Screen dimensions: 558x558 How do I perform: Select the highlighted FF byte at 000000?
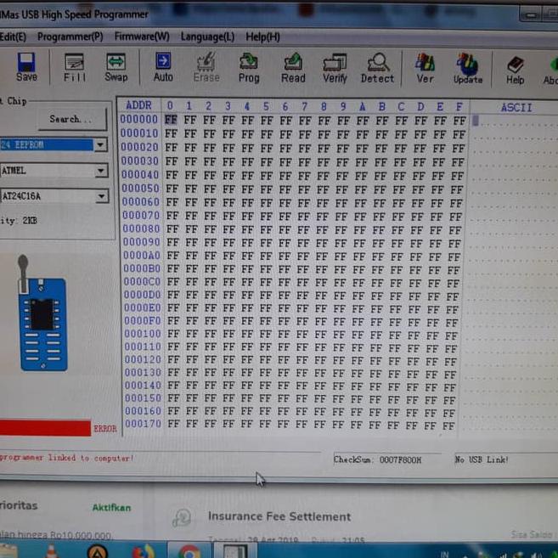171,120
